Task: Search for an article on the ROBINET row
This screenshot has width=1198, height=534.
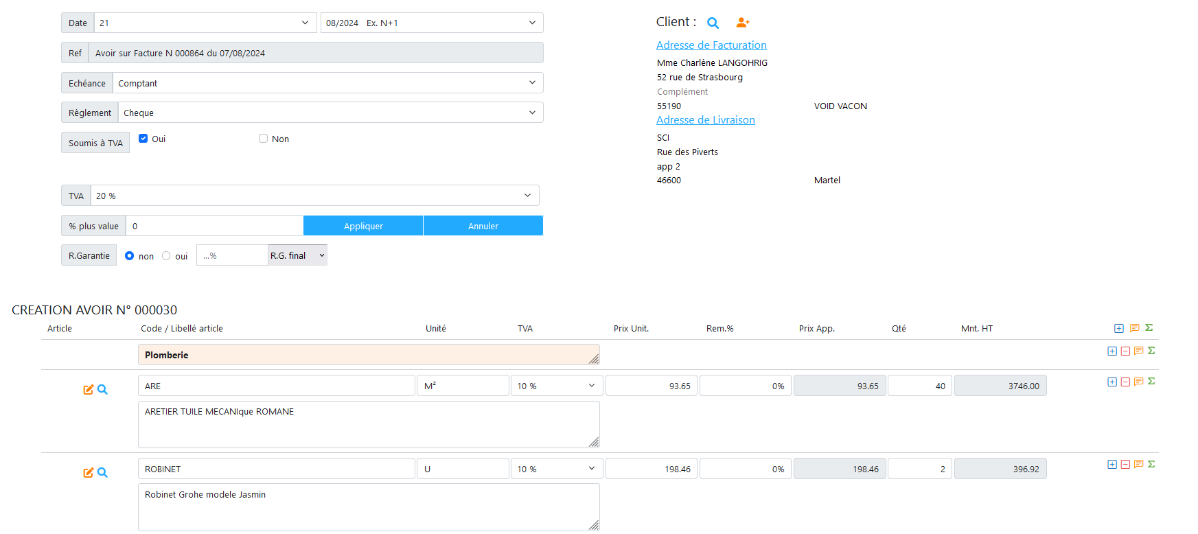Action: click(x=102, y=473)
